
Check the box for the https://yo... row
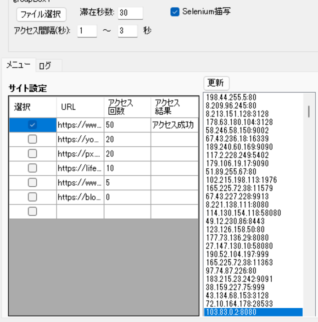coord(33,139)
